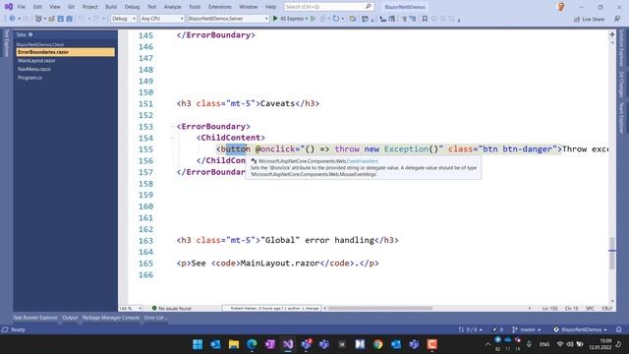Open the Package Manager Console tab

click(111, 318)
